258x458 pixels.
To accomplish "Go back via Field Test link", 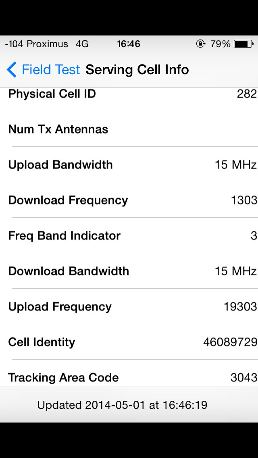I will point(51,70).
